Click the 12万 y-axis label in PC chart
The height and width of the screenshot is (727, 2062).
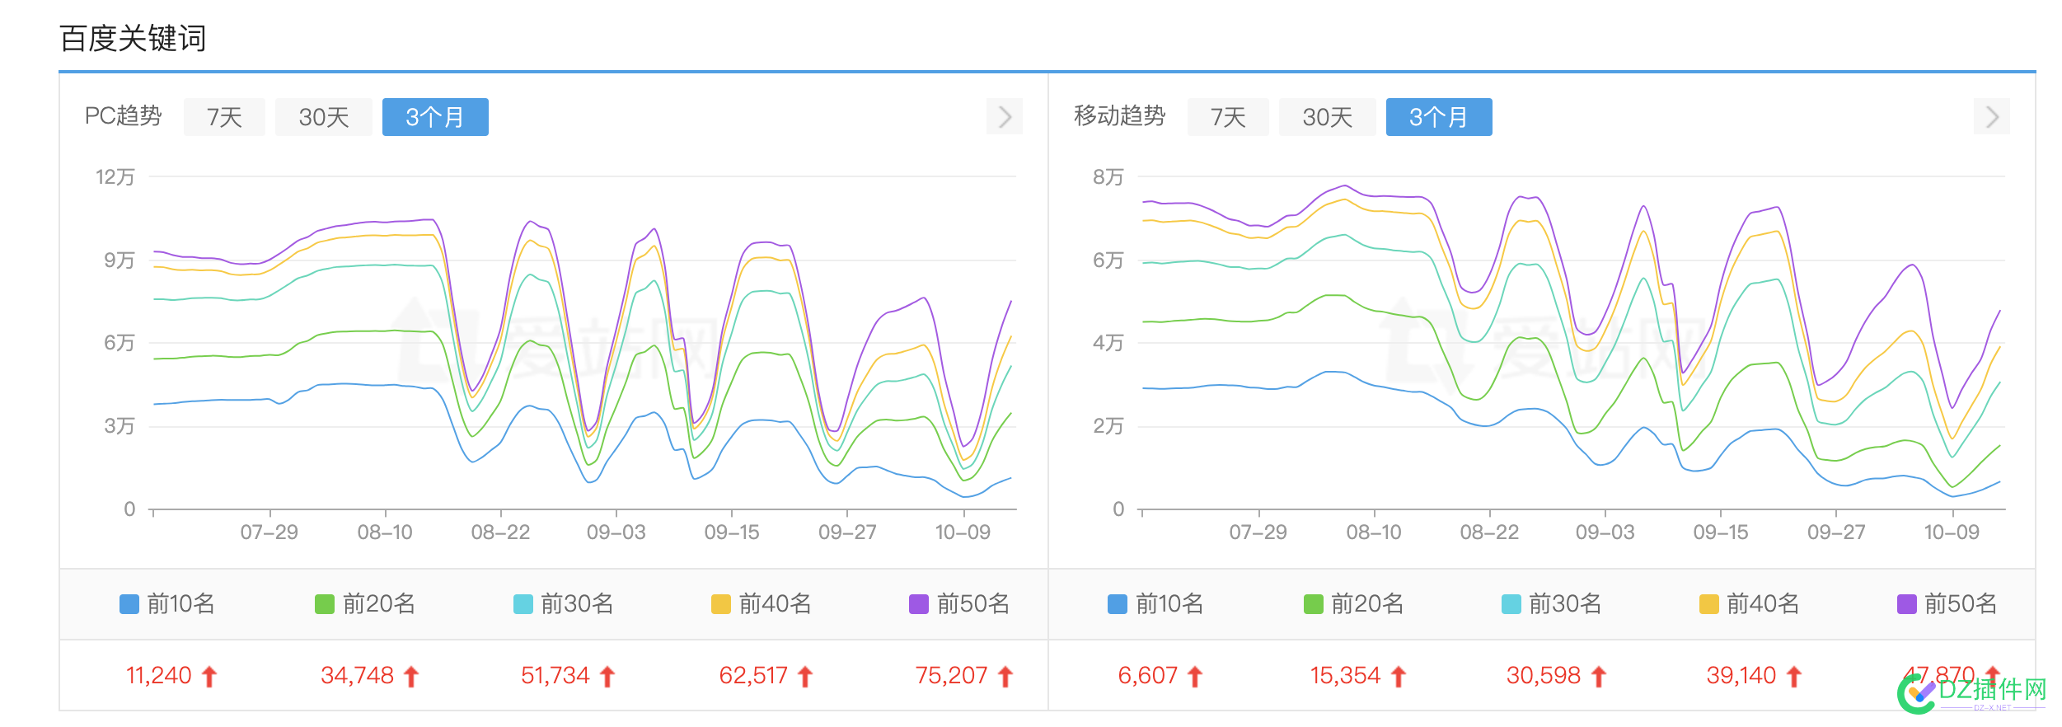(x=115, y=177)
